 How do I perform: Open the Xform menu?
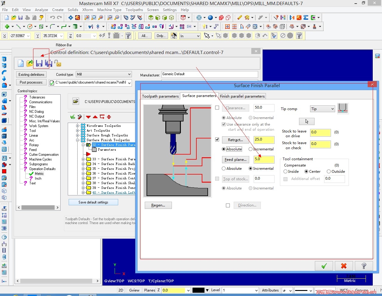(x=88, y=10)
